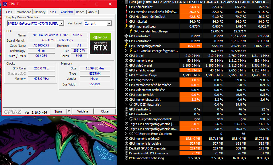Click the Code Name AD103-275 value
Image resolution: width=273 pixels, height=165 pixels.
[x=41, y=45]
